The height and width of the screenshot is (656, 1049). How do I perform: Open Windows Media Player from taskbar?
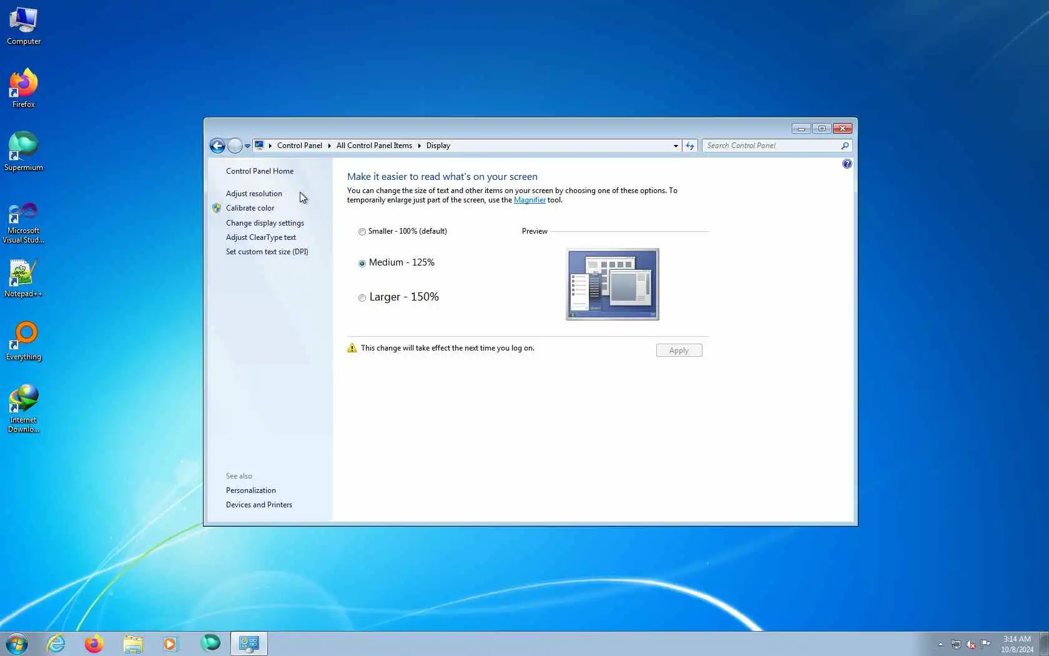click(x=170, y=644)
